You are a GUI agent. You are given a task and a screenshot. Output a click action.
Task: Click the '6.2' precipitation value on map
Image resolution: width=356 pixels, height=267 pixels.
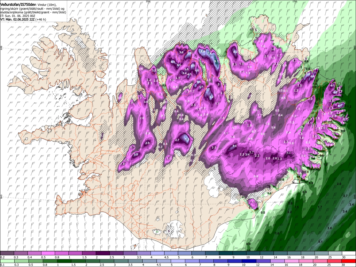pyautogui.click(x=211, y=97)
